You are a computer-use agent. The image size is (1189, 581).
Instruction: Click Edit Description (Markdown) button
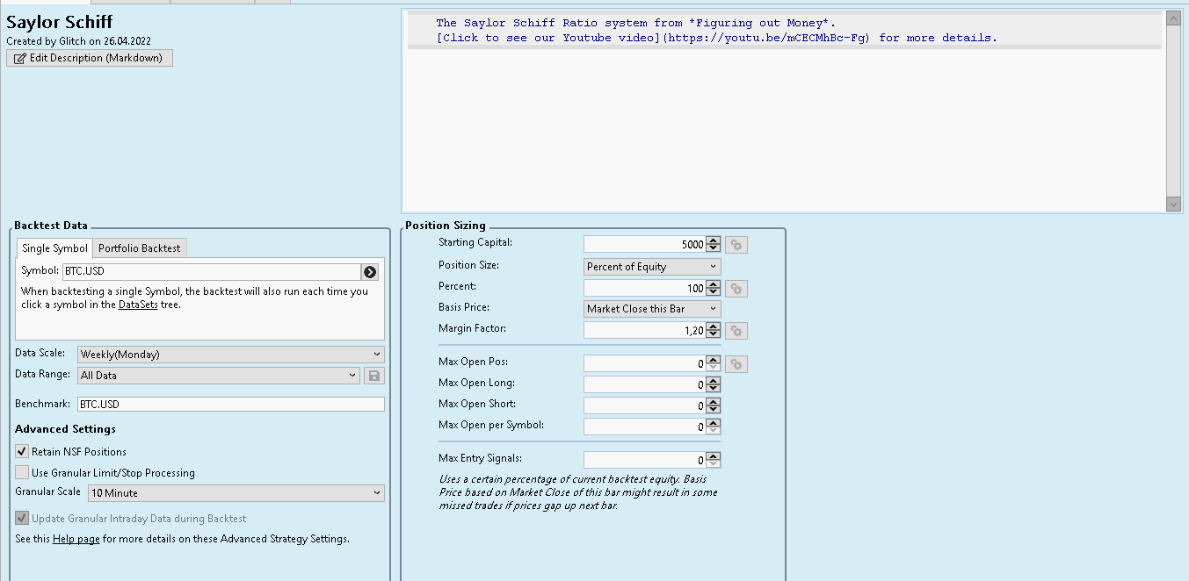[90, 58]
